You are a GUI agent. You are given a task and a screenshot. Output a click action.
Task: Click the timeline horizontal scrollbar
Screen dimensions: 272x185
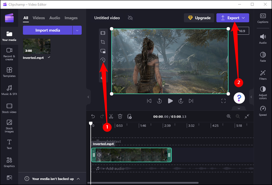[x=149, y=183]
